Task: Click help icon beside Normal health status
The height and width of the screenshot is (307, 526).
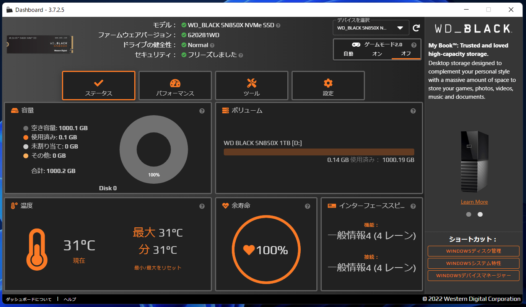Action: click(x=212, y=45)
